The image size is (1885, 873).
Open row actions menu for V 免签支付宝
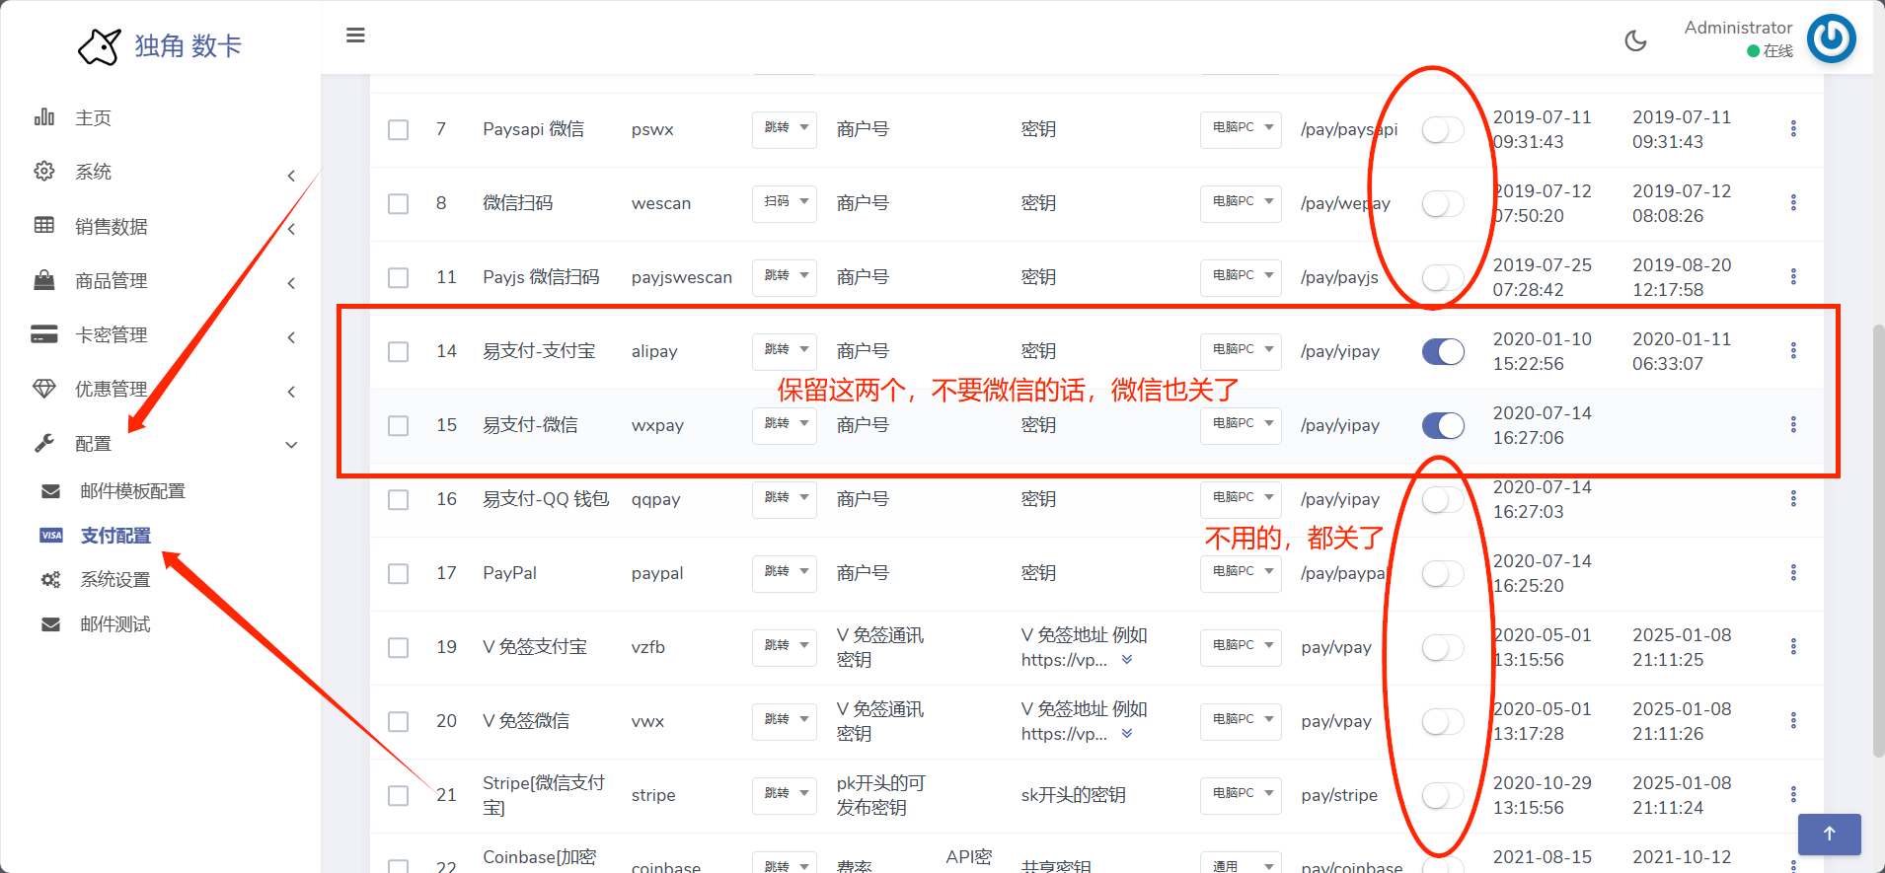click(x=1793, y=647)
